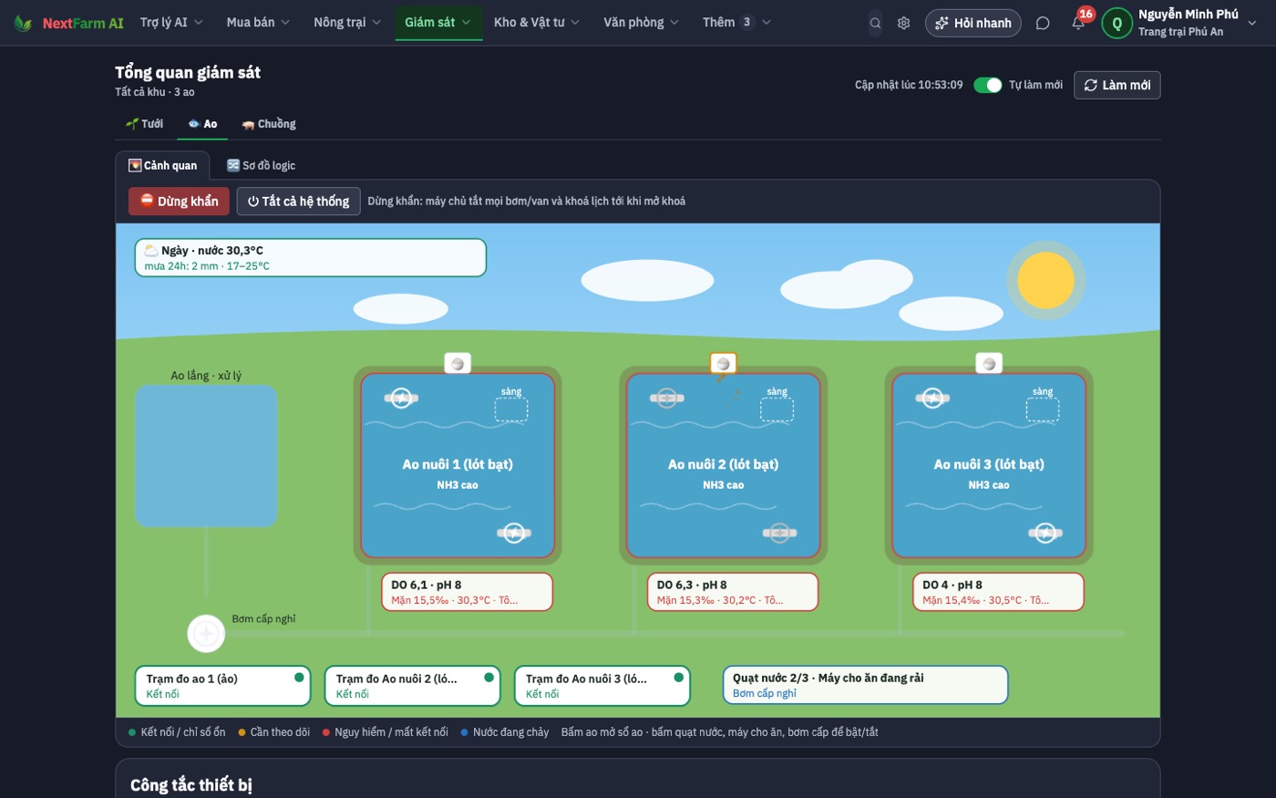Open the Giám sát dropdown

click(x=437, y=22)
